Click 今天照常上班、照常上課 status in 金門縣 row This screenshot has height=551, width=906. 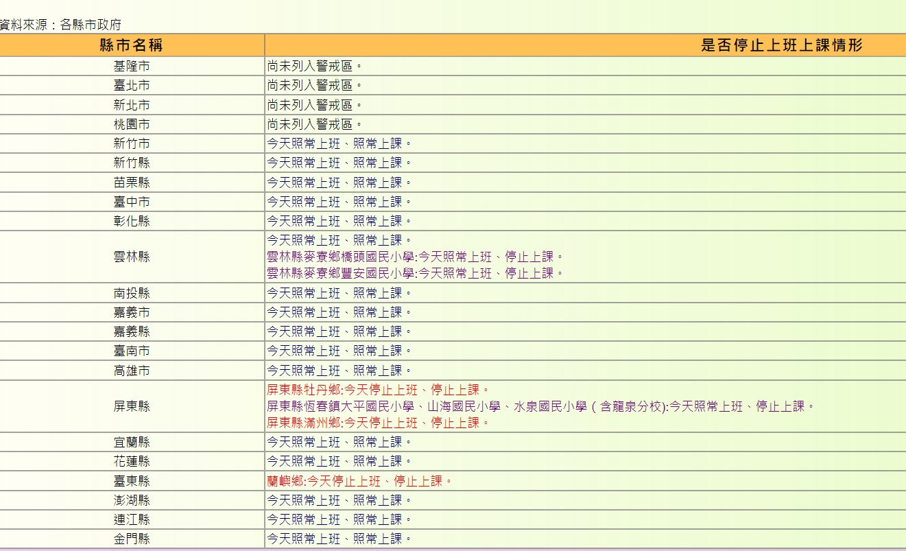[x=339, y=539]
